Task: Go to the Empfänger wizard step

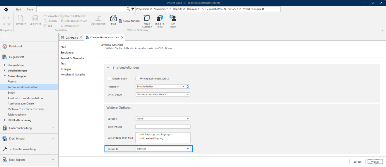Action: pyautogui.click(x=67, y=53)
